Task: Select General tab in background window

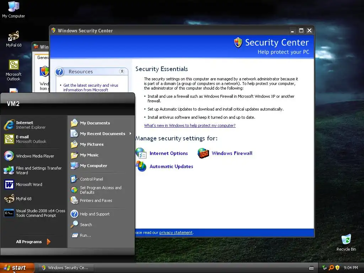Action: pos(43,57)
